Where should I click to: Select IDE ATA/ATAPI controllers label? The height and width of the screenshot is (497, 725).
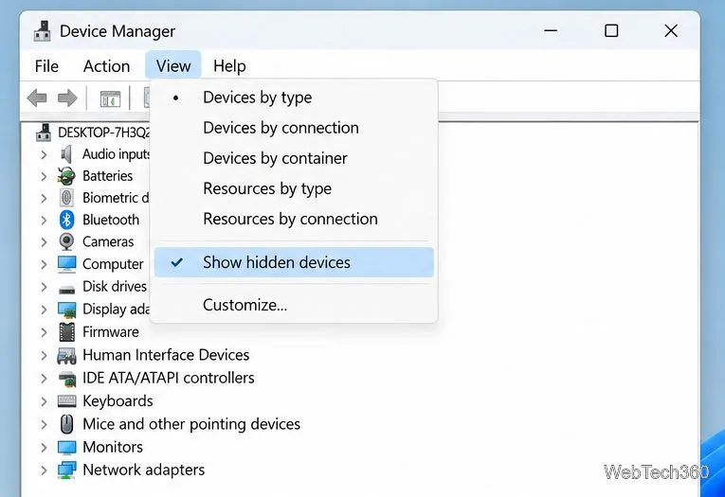(x=169, y=378)
